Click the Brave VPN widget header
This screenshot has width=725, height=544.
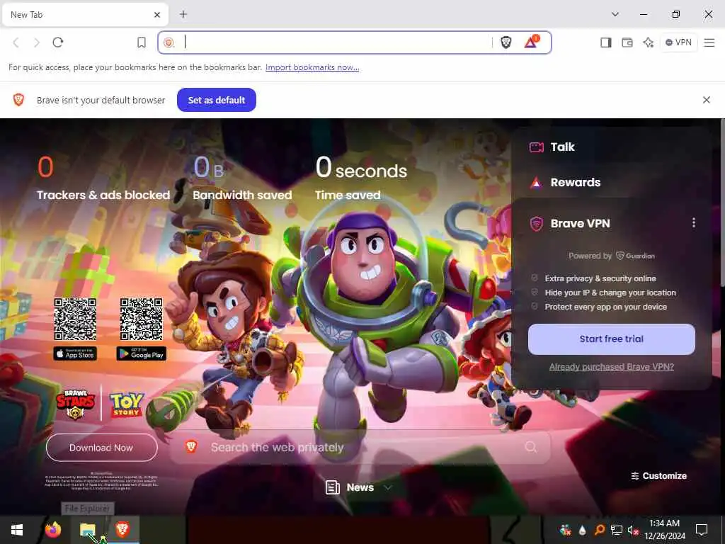(x=580, y=223)
